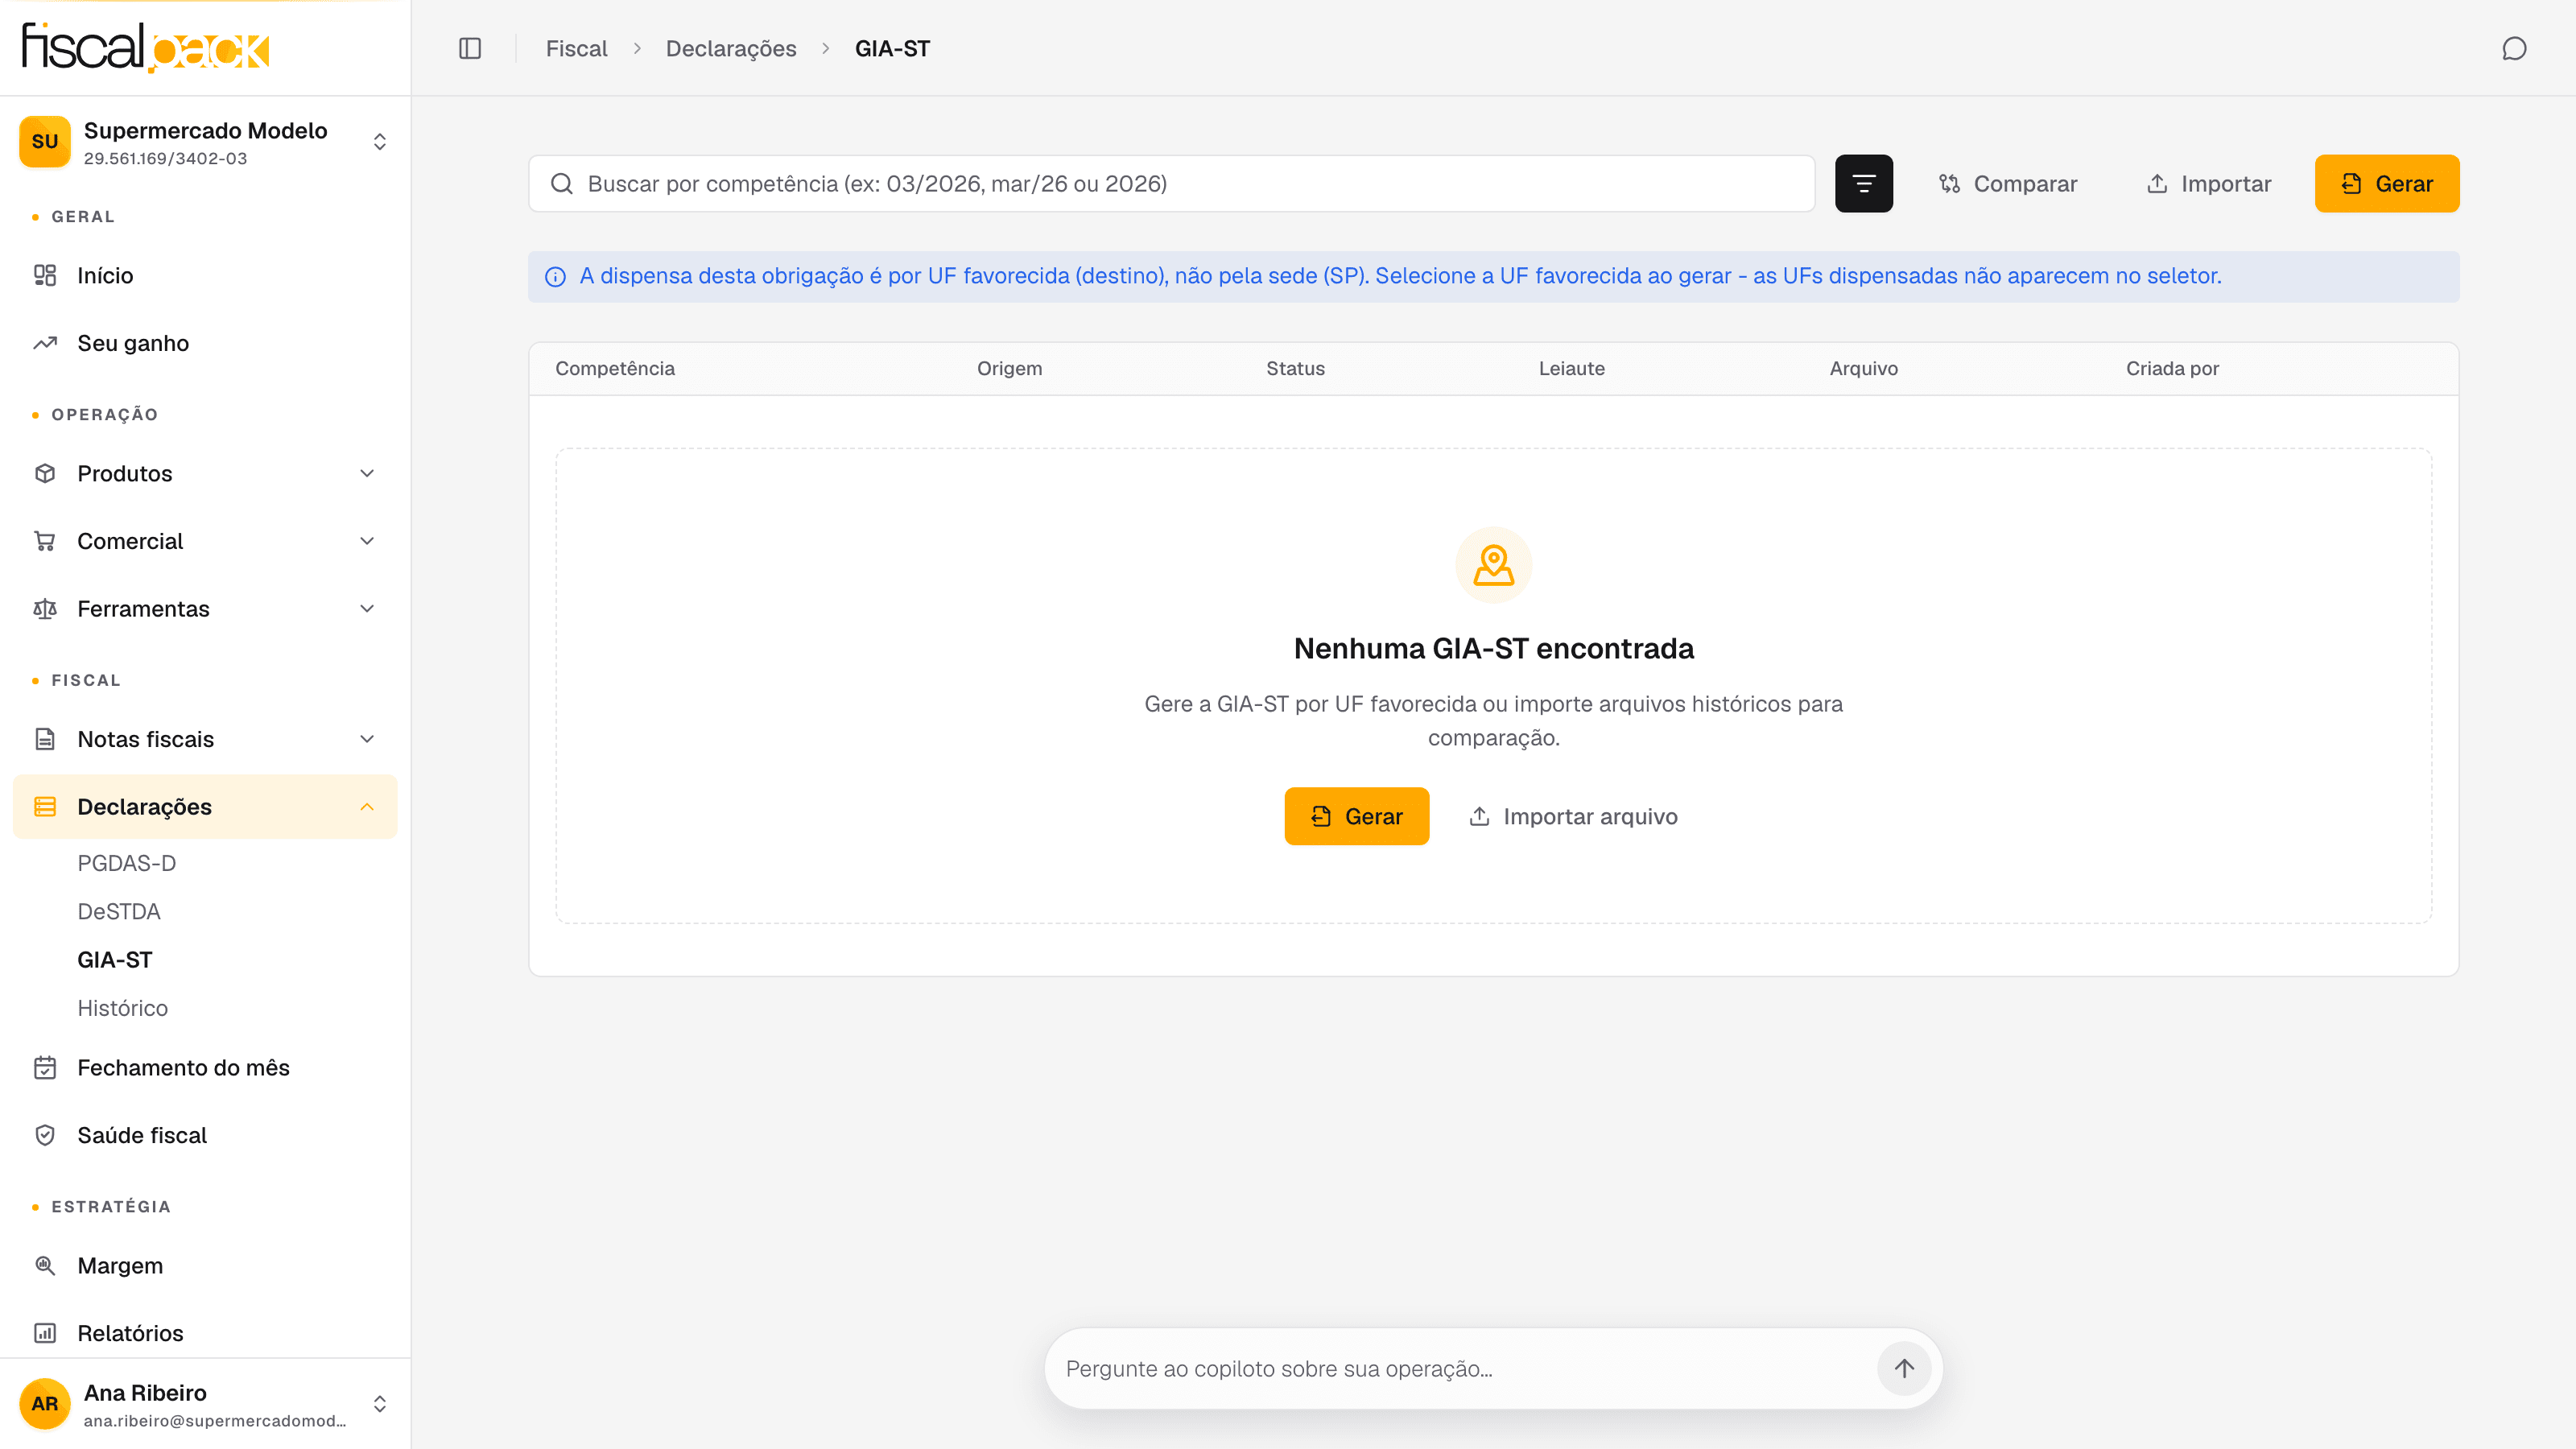Click the Margem magnifier icon
Image resolution: width=2576 pixels, height=1449 pixels.
click(45, 1265)
